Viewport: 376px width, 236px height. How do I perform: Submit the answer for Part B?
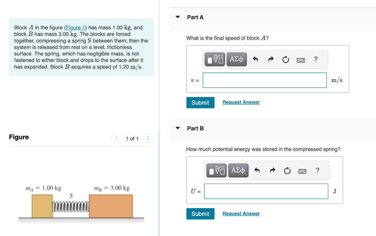point(200,214)
